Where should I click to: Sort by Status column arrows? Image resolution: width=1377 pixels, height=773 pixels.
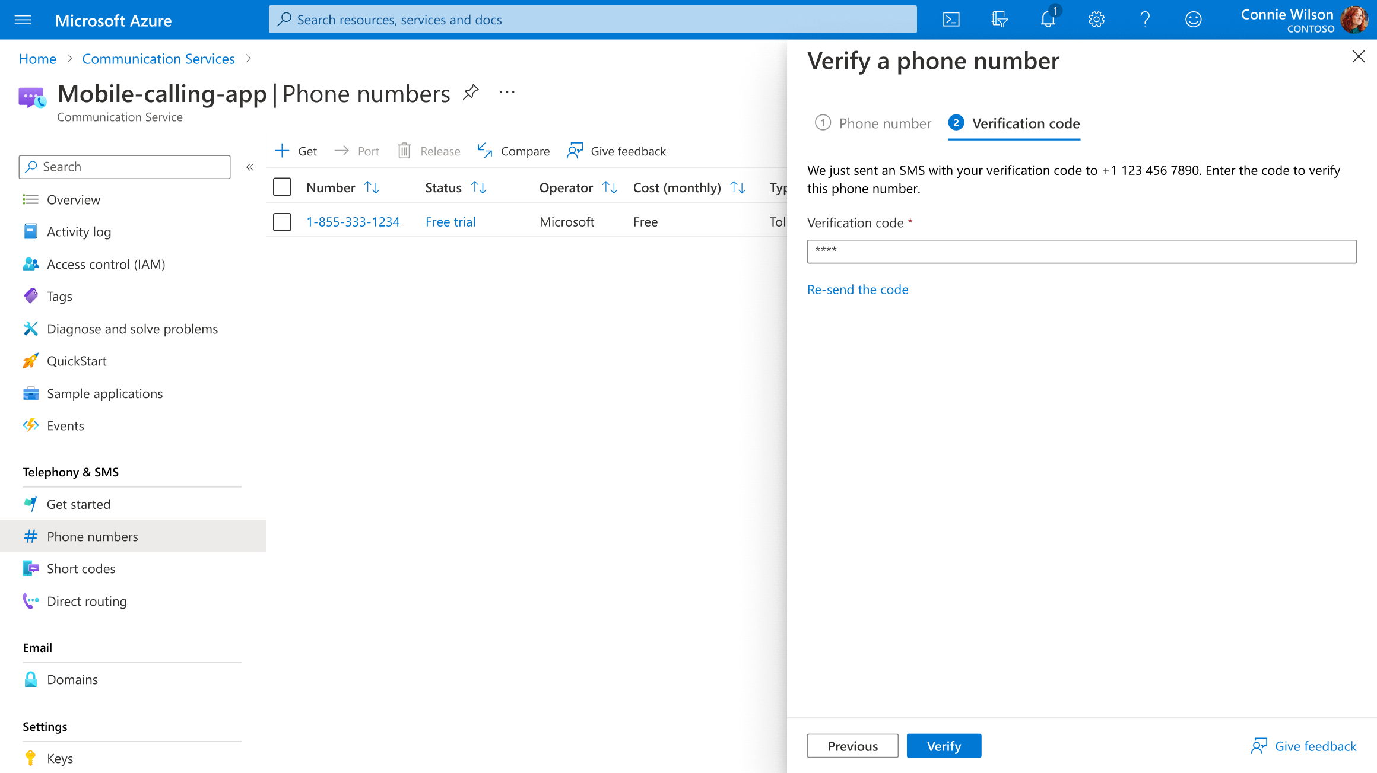[x=479, y=187]
